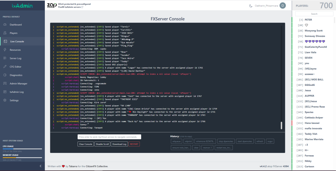Copy the clear history command

coord(196,148)
